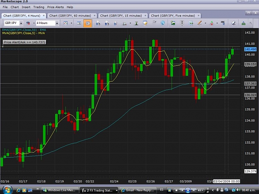
Task: Select the pointer cursor mode icon
Action: pyautogui.click(x=116, y=23)
